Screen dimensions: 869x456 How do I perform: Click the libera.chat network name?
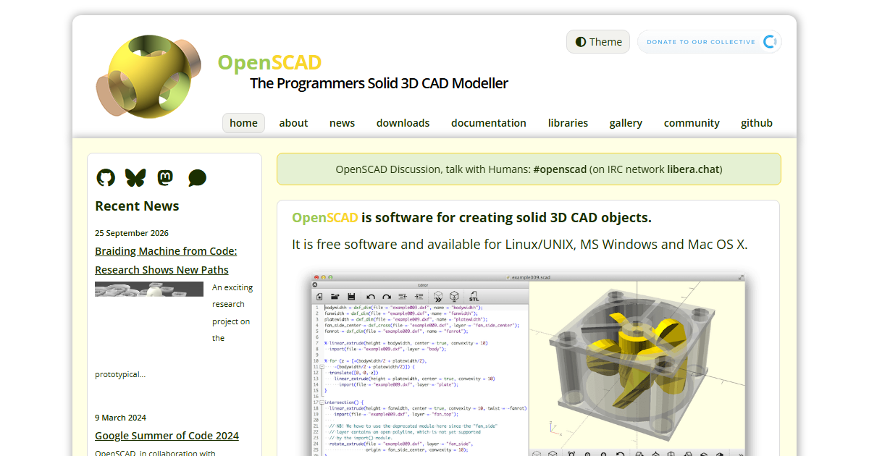click(x=693, y=169)
